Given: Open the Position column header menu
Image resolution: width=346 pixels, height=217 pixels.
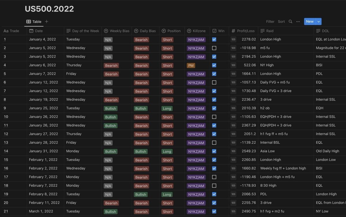Looking at the screenshot, I should pos(171,31).
